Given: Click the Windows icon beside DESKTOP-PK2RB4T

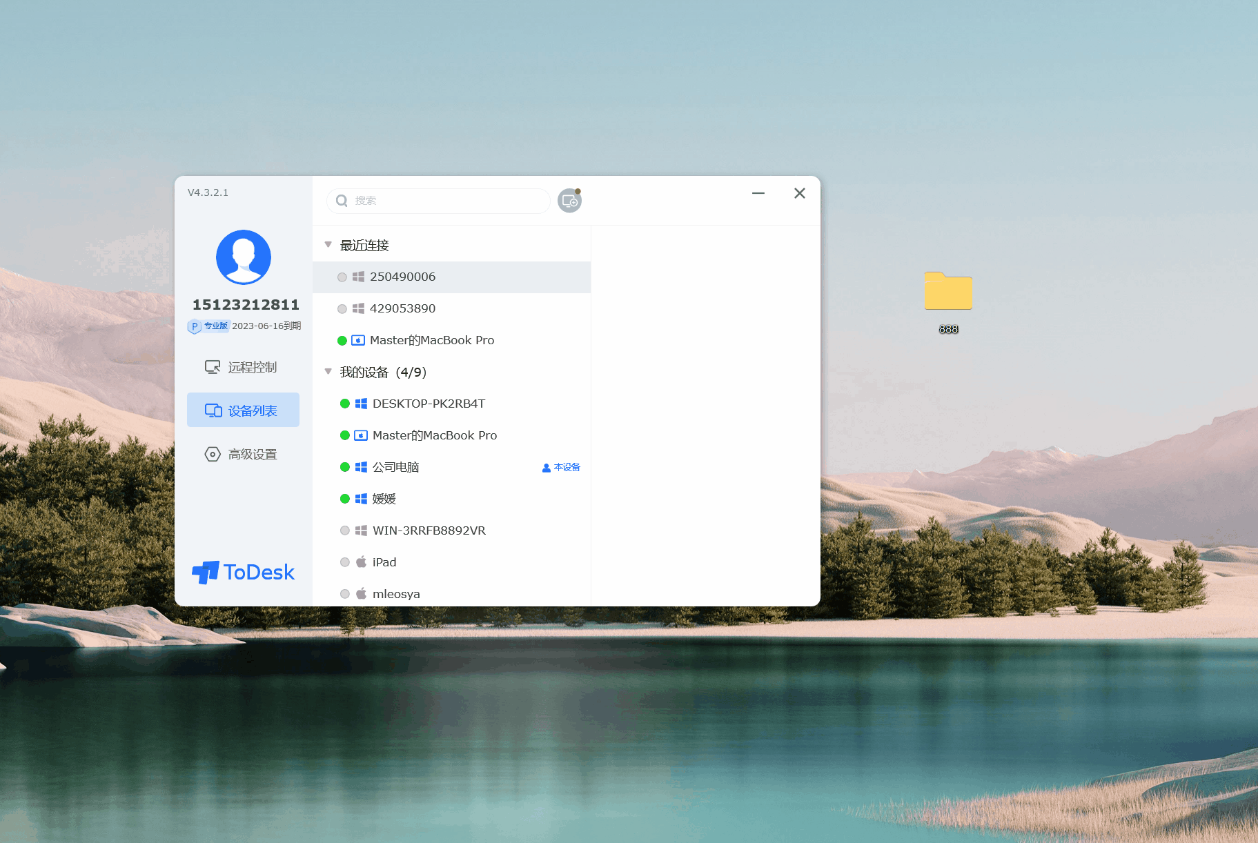Looking at the screenshot, I should [x=360, y=404].
